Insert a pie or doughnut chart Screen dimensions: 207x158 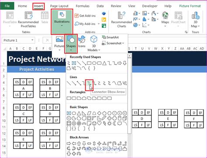point(136,25)
